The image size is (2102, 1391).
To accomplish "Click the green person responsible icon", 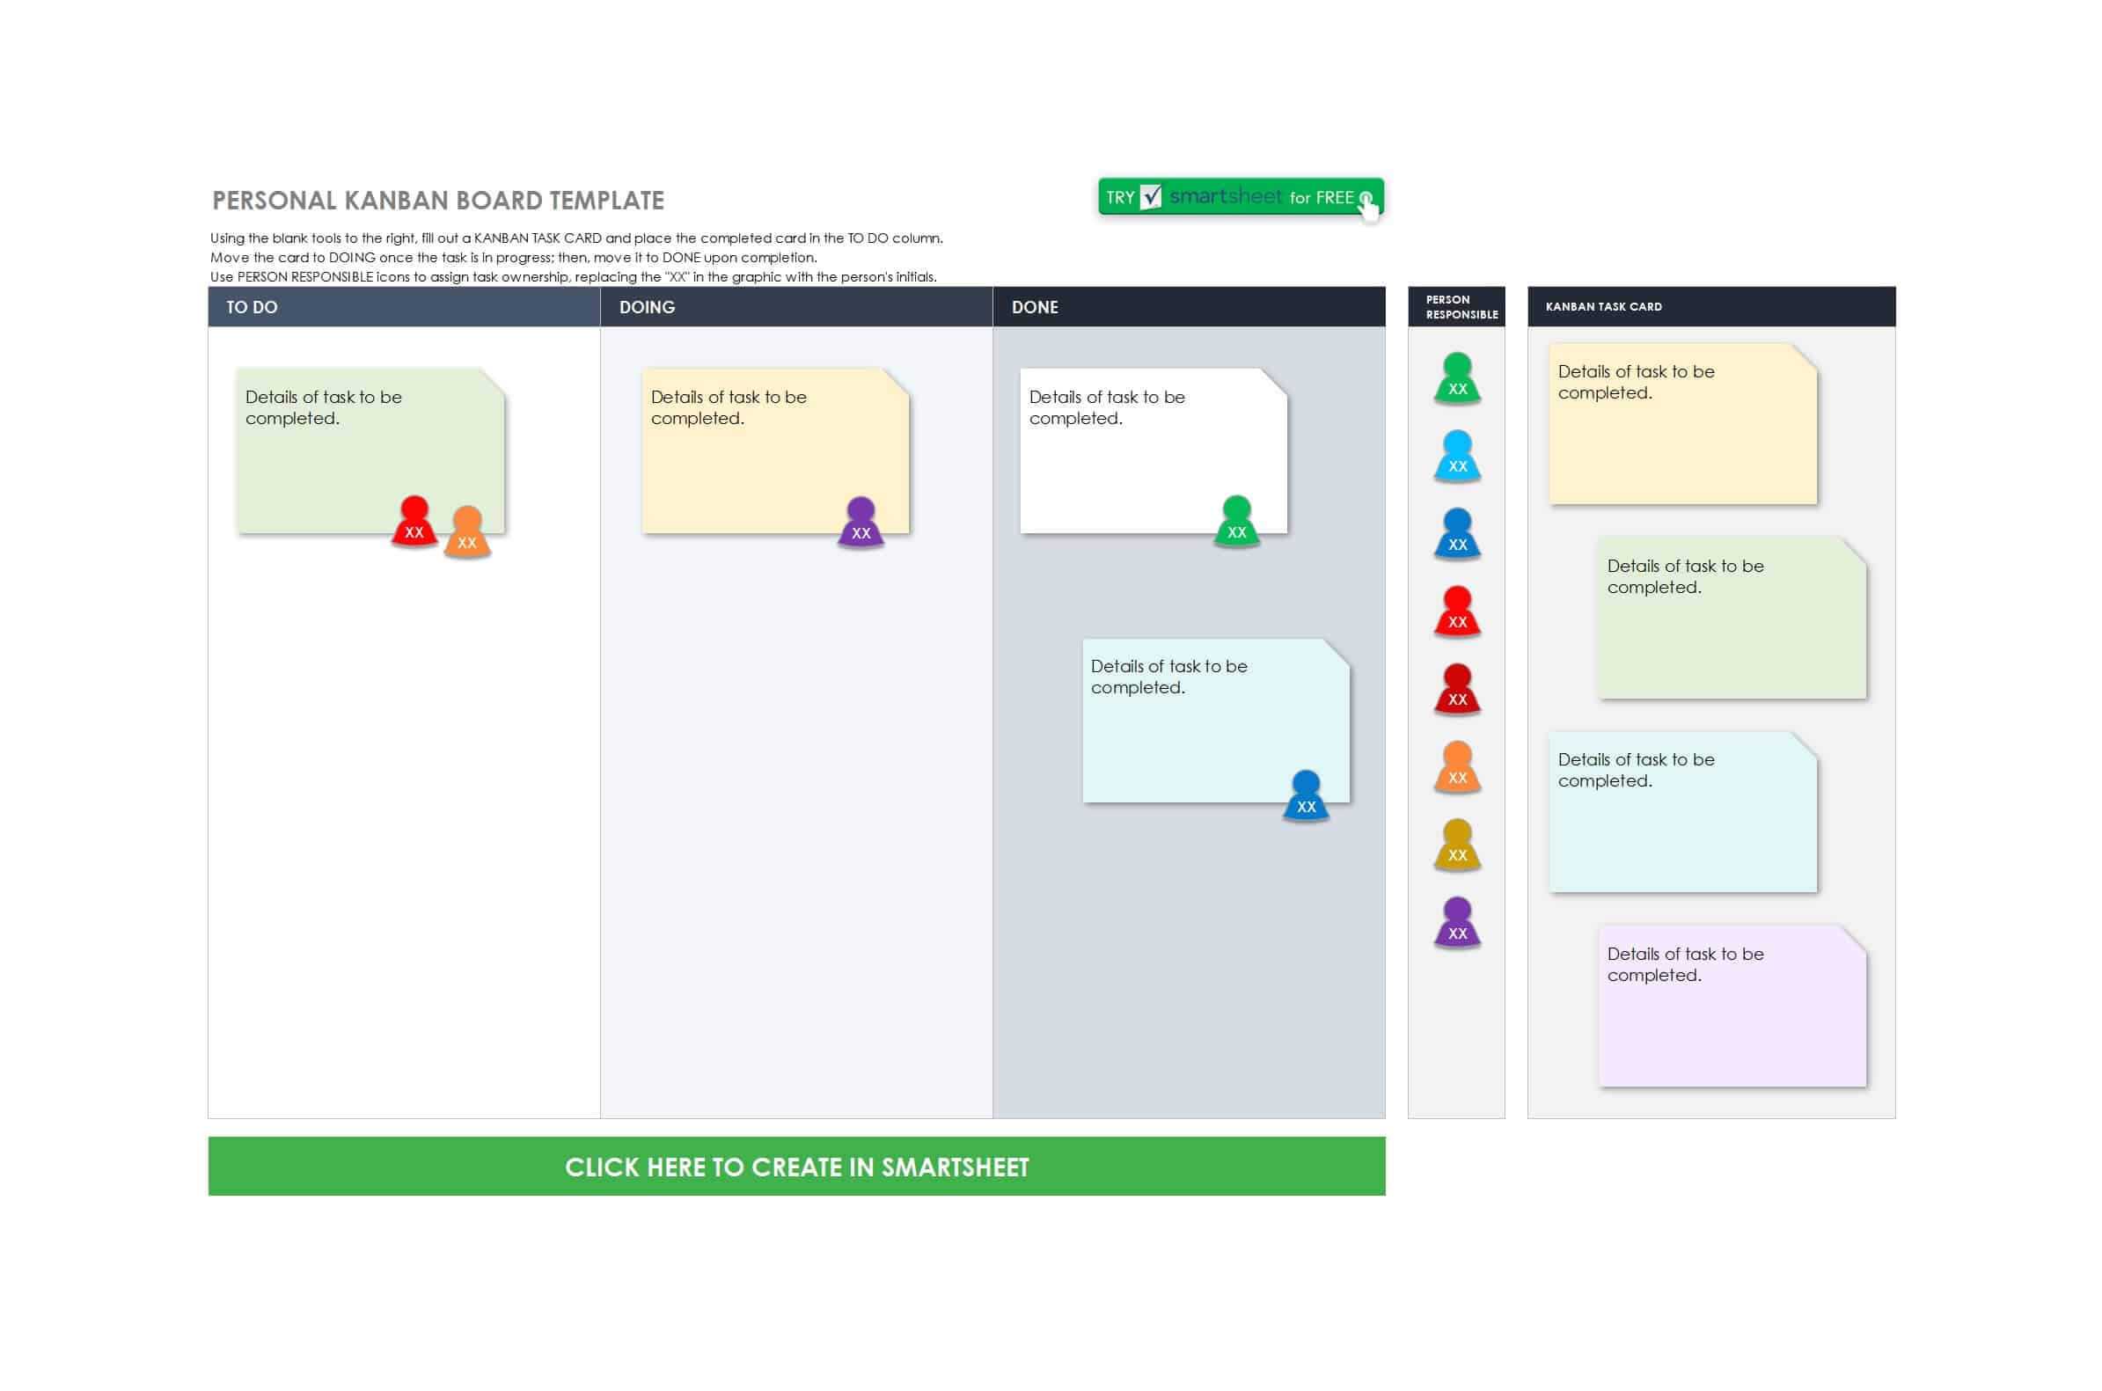I will [1454, 377].
